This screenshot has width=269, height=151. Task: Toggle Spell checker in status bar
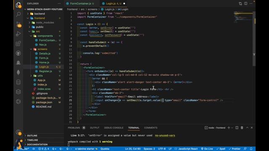pos(221,149)
